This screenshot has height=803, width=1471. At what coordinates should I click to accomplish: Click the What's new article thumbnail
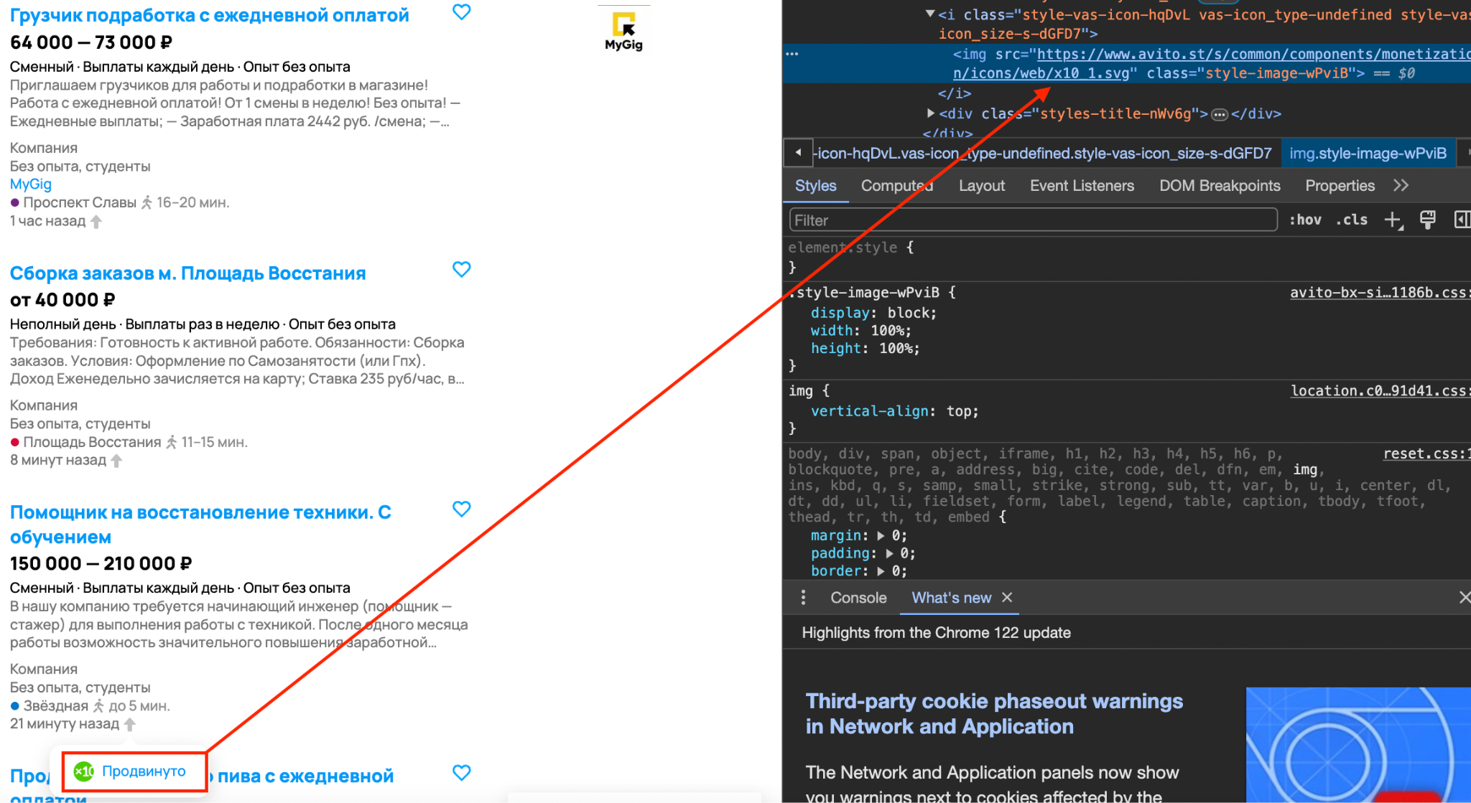click(1358, 745)
